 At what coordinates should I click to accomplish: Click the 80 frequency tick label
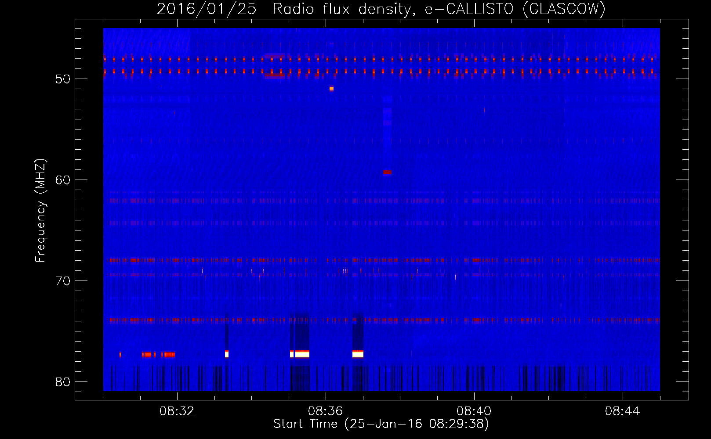click(63, 382)
